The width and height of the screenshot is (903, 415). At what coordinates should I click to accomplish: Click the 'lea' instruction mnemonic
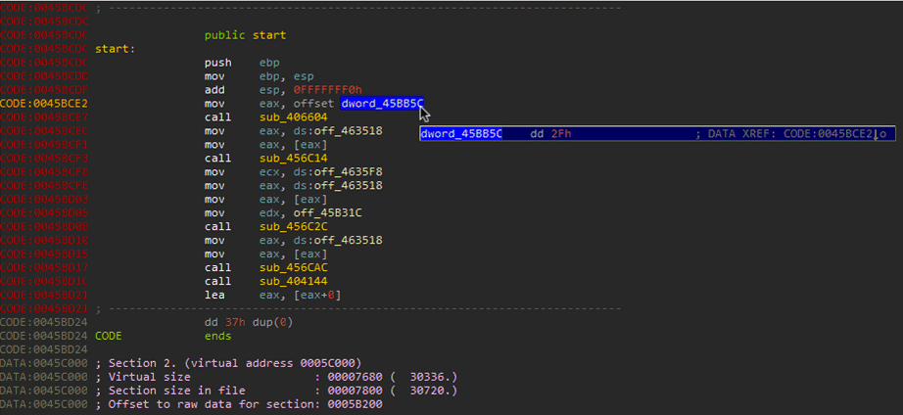[x=214, y=295]
